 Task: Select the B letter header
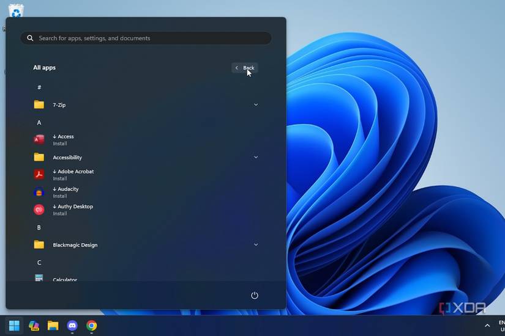click(39, 227)
